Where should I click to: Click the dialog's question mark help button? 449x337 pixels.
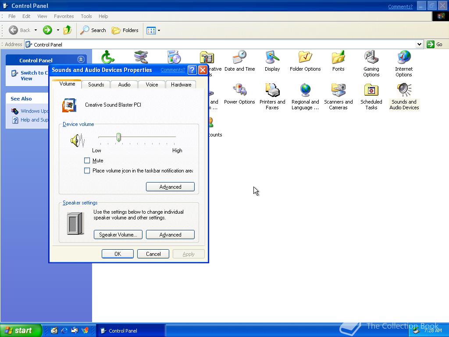(192, 70)
